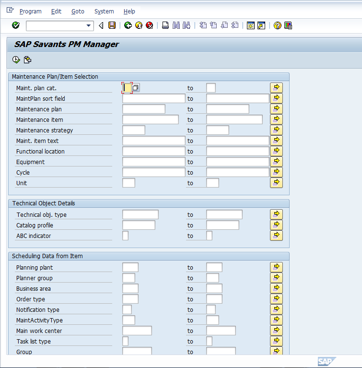Open multiple selection for MaintPlan sort field
Image resolution: width=362 pixels, height=368 pixels.
coord(276,98)
